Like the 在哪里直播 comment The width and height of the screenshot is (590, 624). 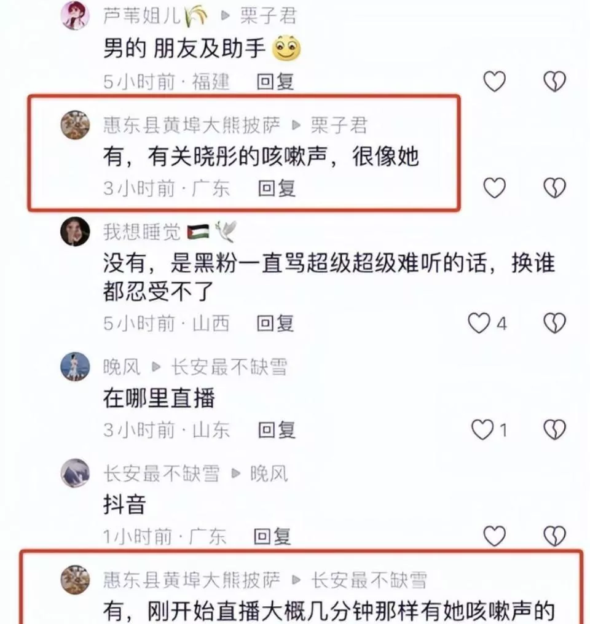pyautogui.click(x=482, y=429)
